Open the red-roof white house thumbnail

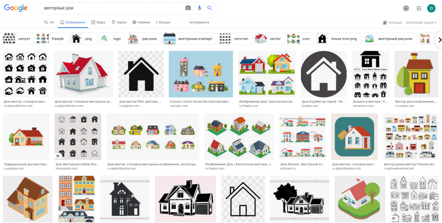point(83,74)
